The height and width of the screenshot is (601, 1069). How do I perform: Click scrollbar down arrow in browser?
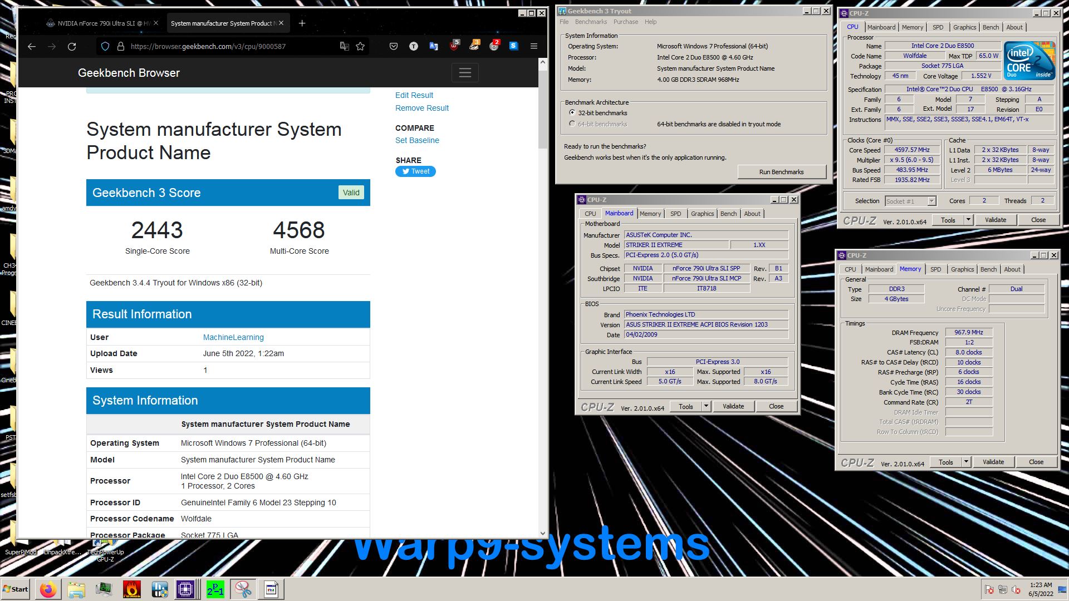point(542,533)
